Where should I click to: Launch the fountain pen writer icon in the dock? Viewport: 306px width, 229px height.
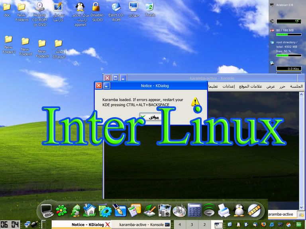120,210
